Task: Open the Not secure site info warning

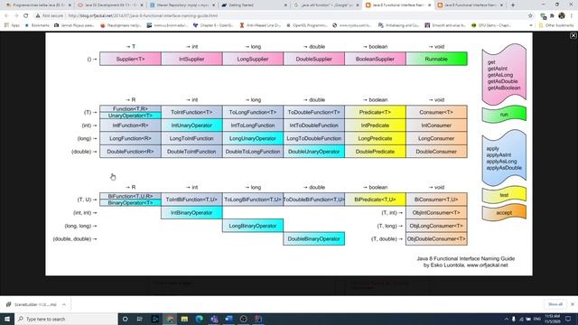Action: [x=49, y=16]
